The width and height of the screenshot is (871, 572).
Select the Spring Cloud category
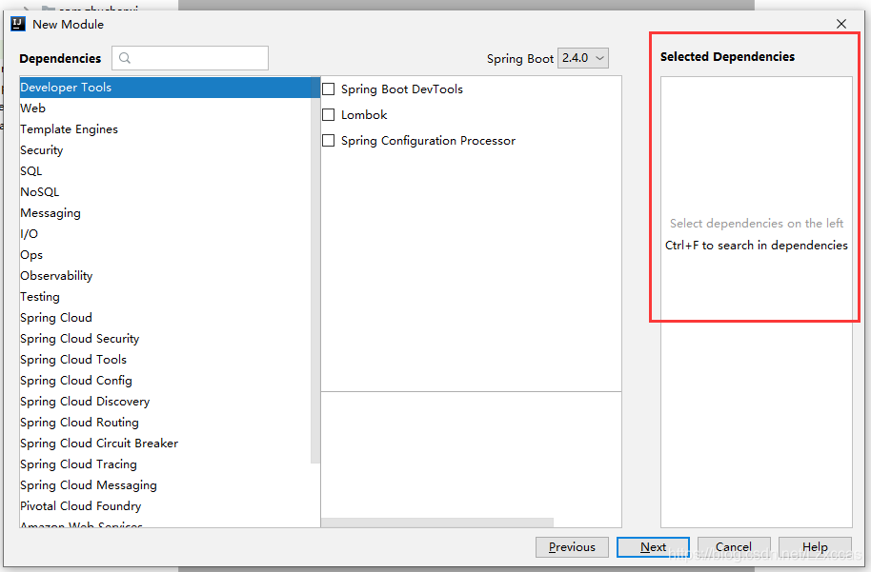(170, 318)
